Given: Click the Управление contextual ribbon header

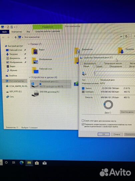Looking at the screenshot, I should coord(47,27).
